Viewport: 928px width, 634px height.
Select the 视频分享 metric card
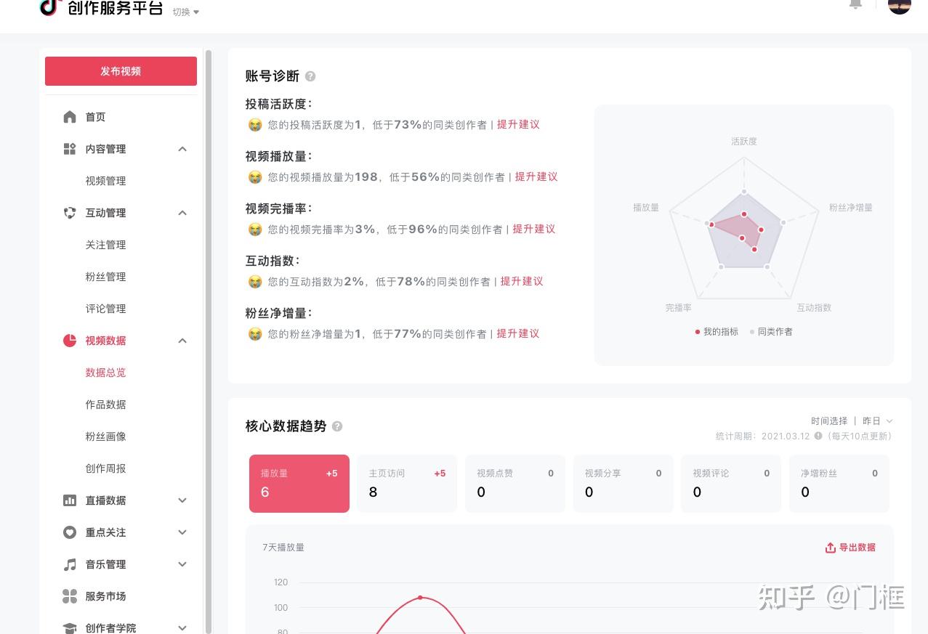click(624, 484)
